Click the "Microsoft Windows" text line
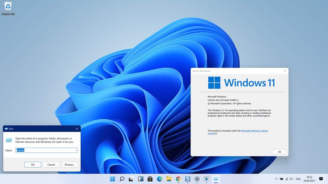The image size is (328, 184). click(217, 97)
